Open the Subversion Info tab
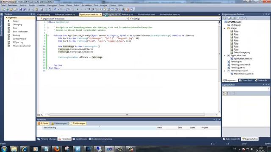This screenshot has height=152, width=271. point(232,139)
